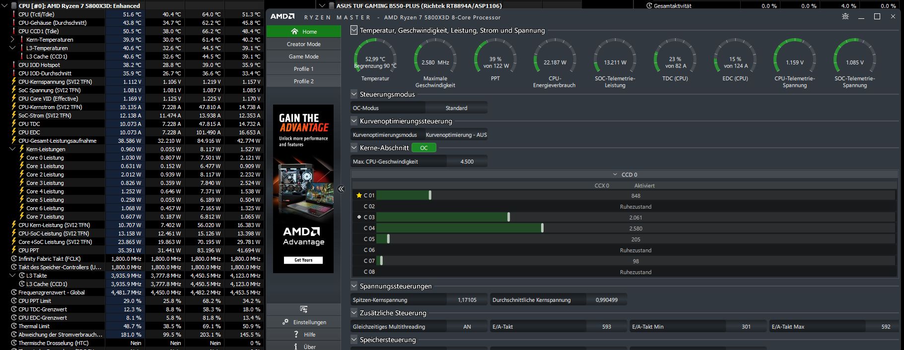Screen dimensions: 904x350
Task: Click lightning icon of CPU-Kernspannung (SVI2 TFN) row
Action: 14,82
